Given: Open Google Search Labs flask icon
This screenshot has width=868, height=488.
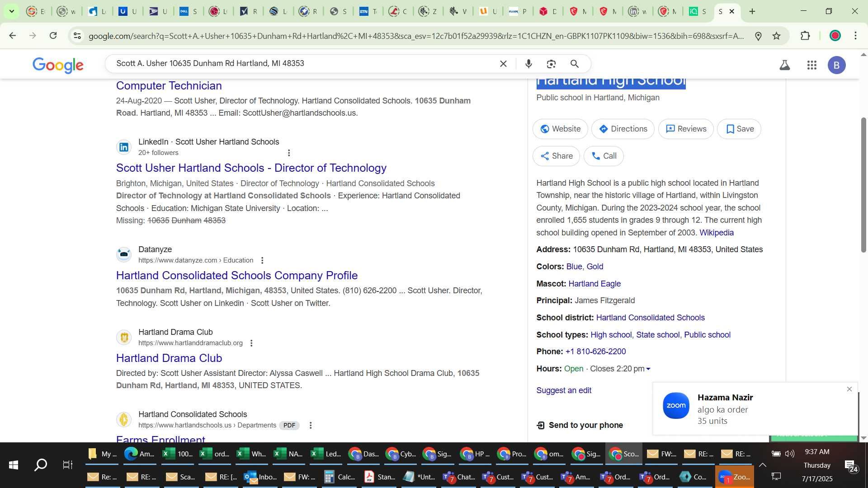Looking at the screenshot, I should coord(785,65).
